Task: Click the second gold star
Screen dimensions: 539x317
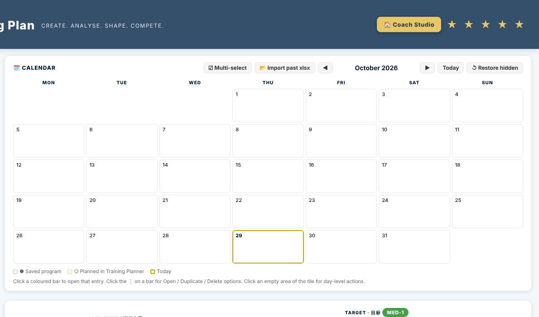Action: 468,24
